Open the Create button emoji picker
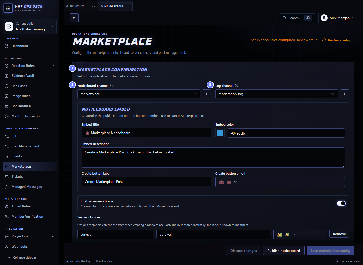Image resolution: width=363 pixels, height=265 pixels. coord(280,182)
